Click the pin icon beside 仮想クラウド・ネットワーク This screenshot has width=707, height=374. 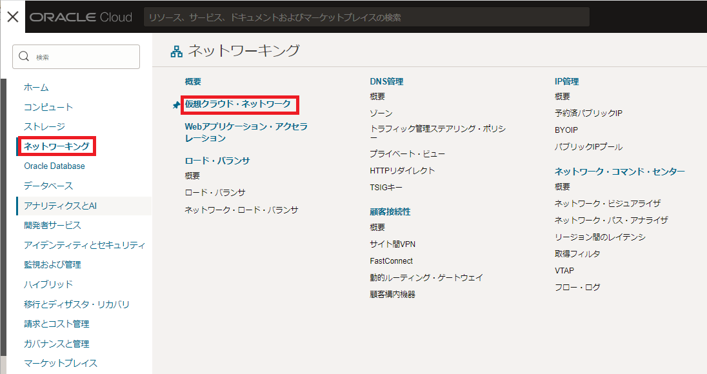tap(176, 105)
